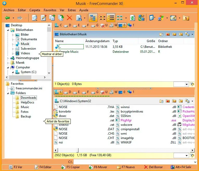
Task: Open the Favoritos menu
Action: pyautogui.click(x=50, y=10)
